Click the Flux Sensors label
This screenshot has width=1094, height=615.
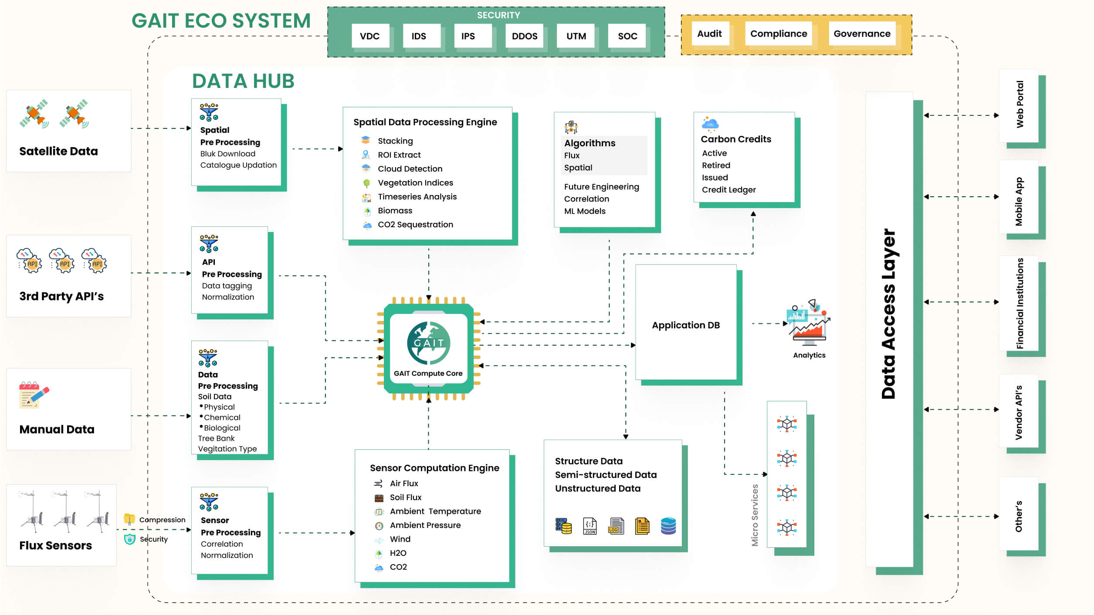55,545
